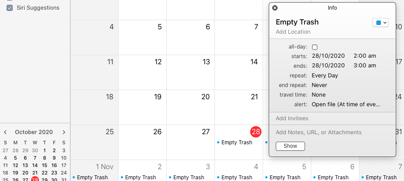Edit the ends time 3:00 am
Image resolution: width=404 pixels, height=181 pixels.
pos(365,66)
